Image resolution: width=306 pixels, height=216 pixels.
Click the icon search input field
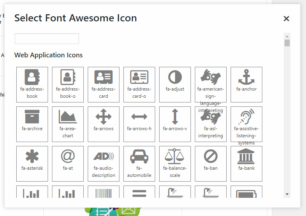47,38
